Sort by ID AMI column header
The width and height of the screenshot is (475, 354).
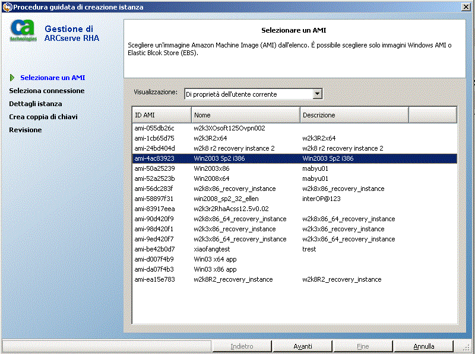click(161, 115)
